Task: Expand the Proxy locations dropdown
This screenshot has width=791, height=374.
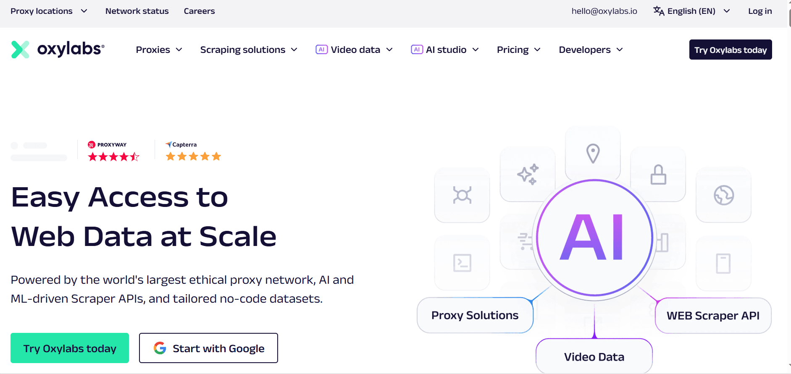Action: [49, 11]
